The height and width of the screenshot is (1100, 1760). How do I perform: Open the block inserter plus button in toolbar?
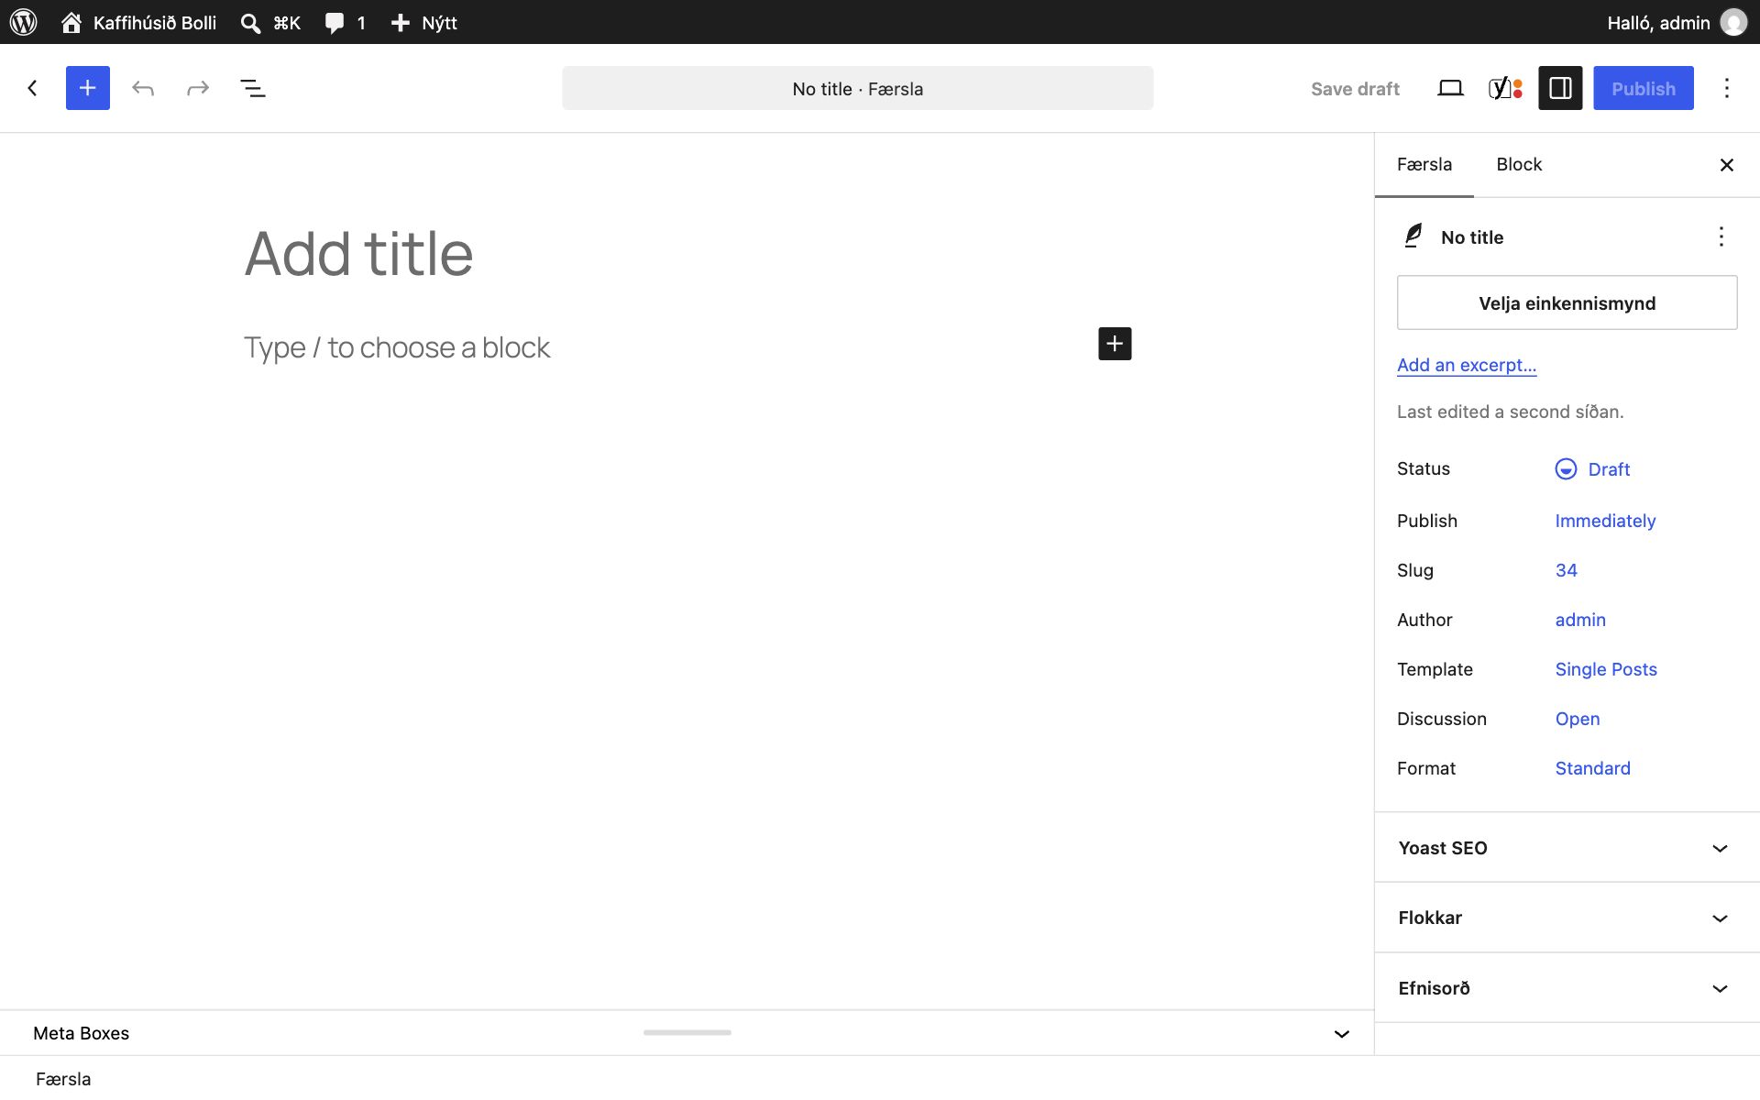tap(88, 88)
